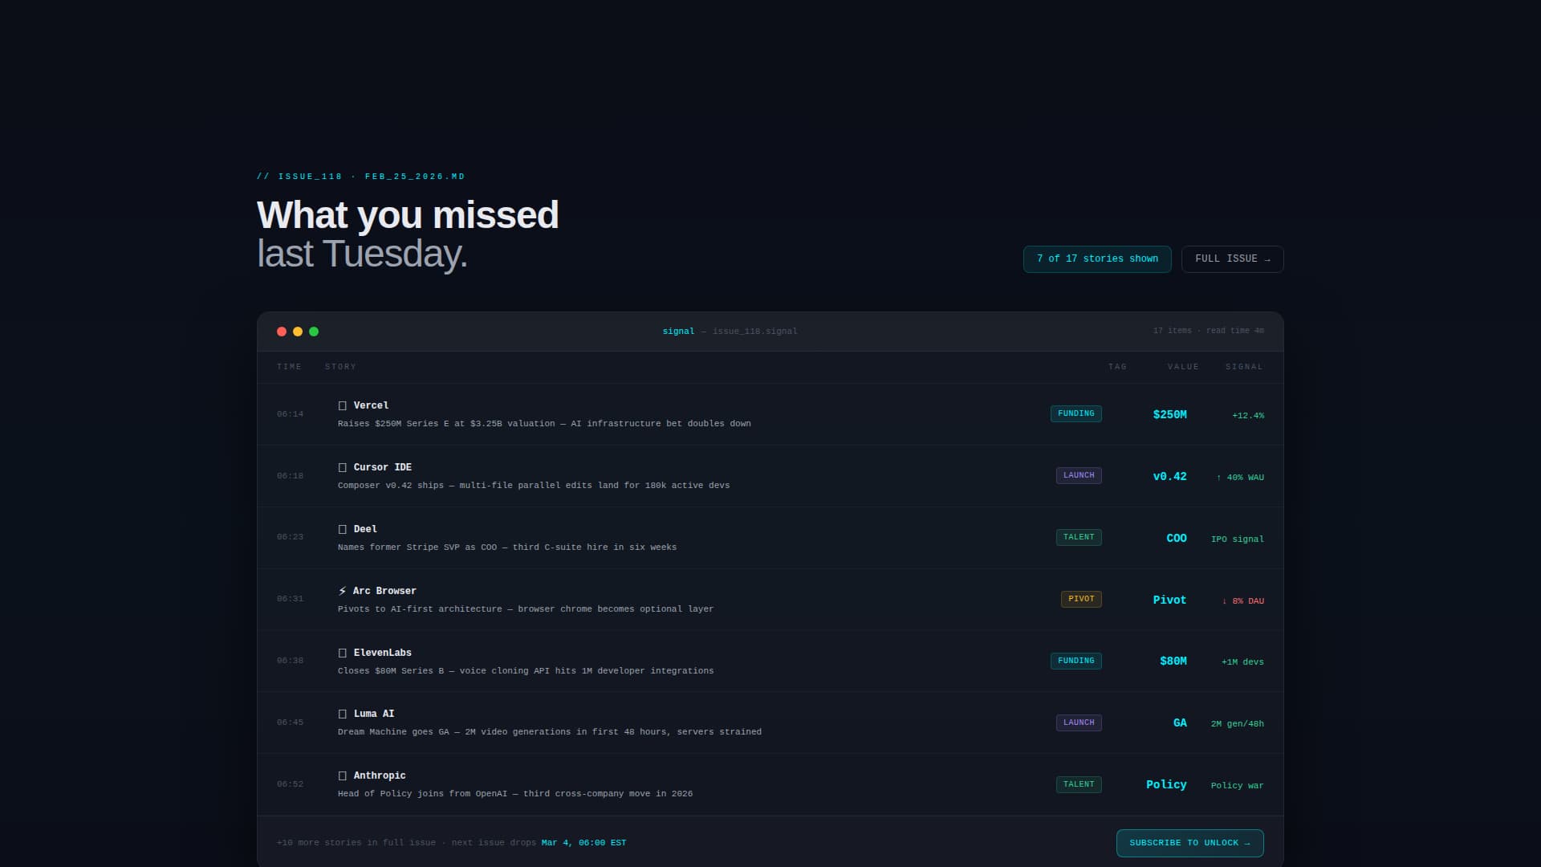1541x867 pixels.
Task: Click the 17 items read time text
Action: point(1208,331)
